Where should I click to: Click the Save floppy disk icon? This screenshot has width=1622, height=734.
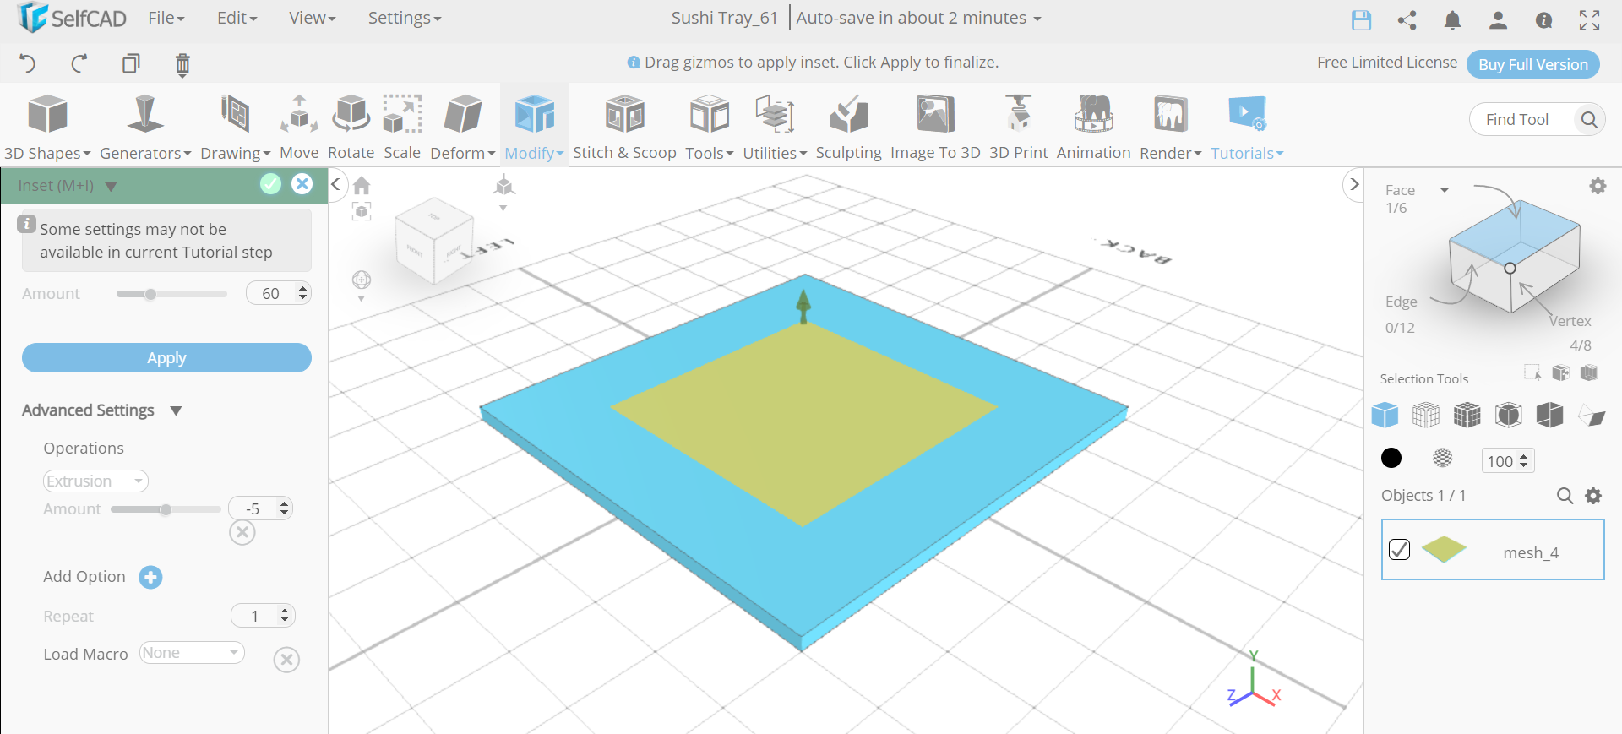pyautogui.click(x=1361, y=19)
